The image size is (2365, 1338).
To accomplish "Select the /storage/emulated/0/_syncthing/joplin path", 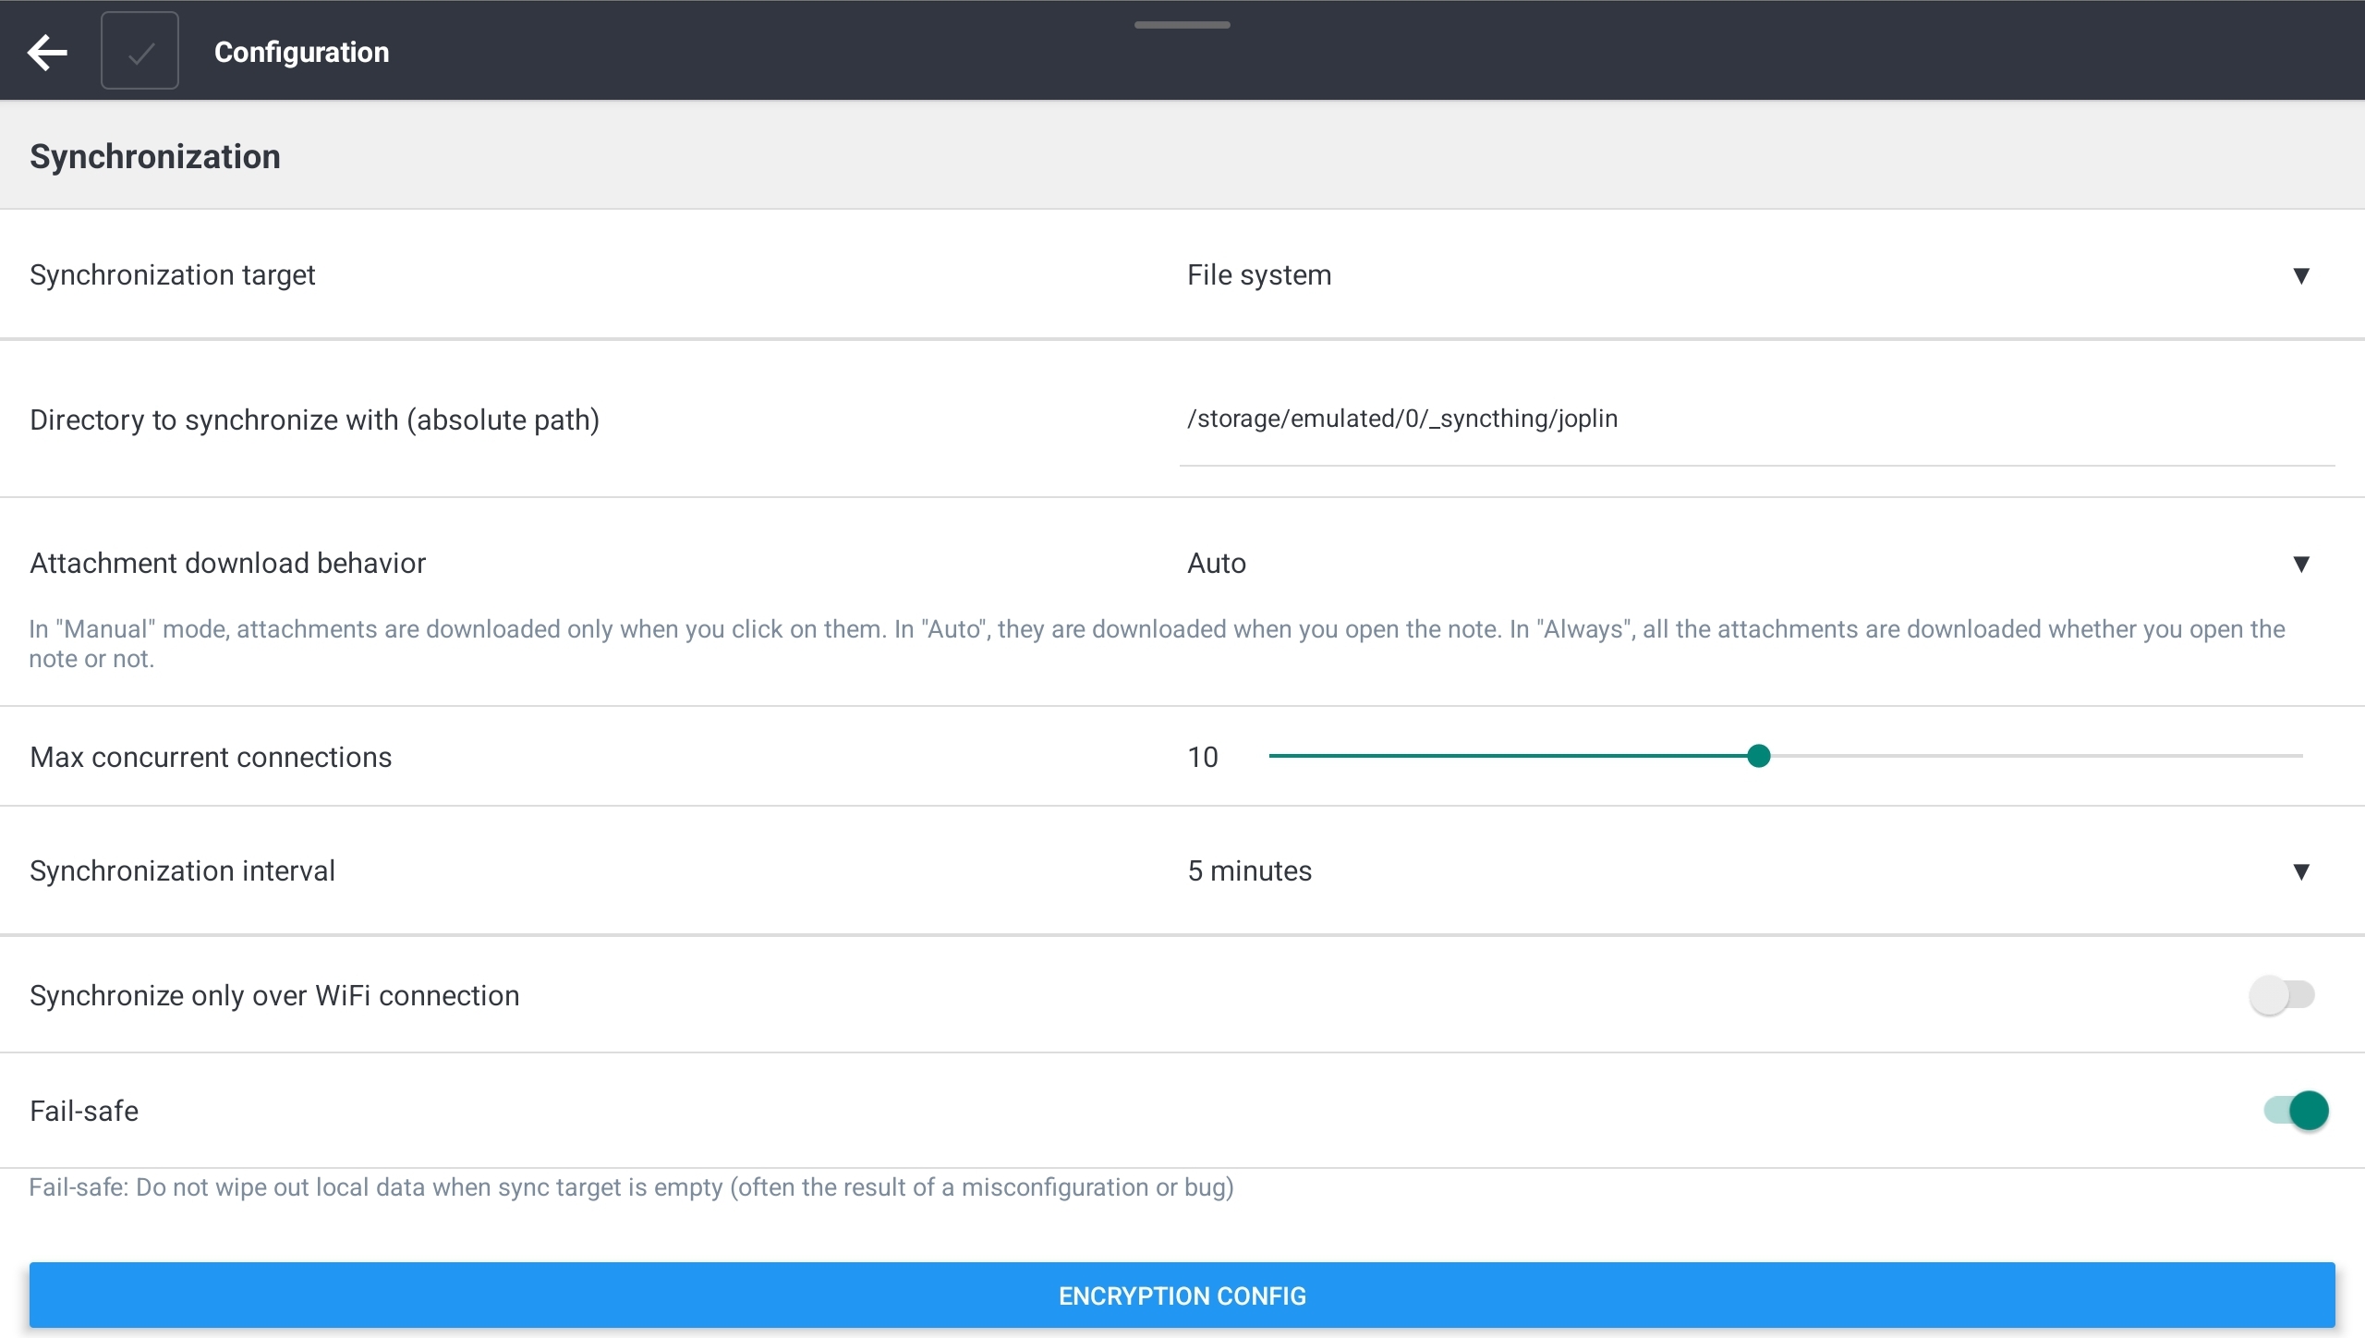I will [1401, 419].
